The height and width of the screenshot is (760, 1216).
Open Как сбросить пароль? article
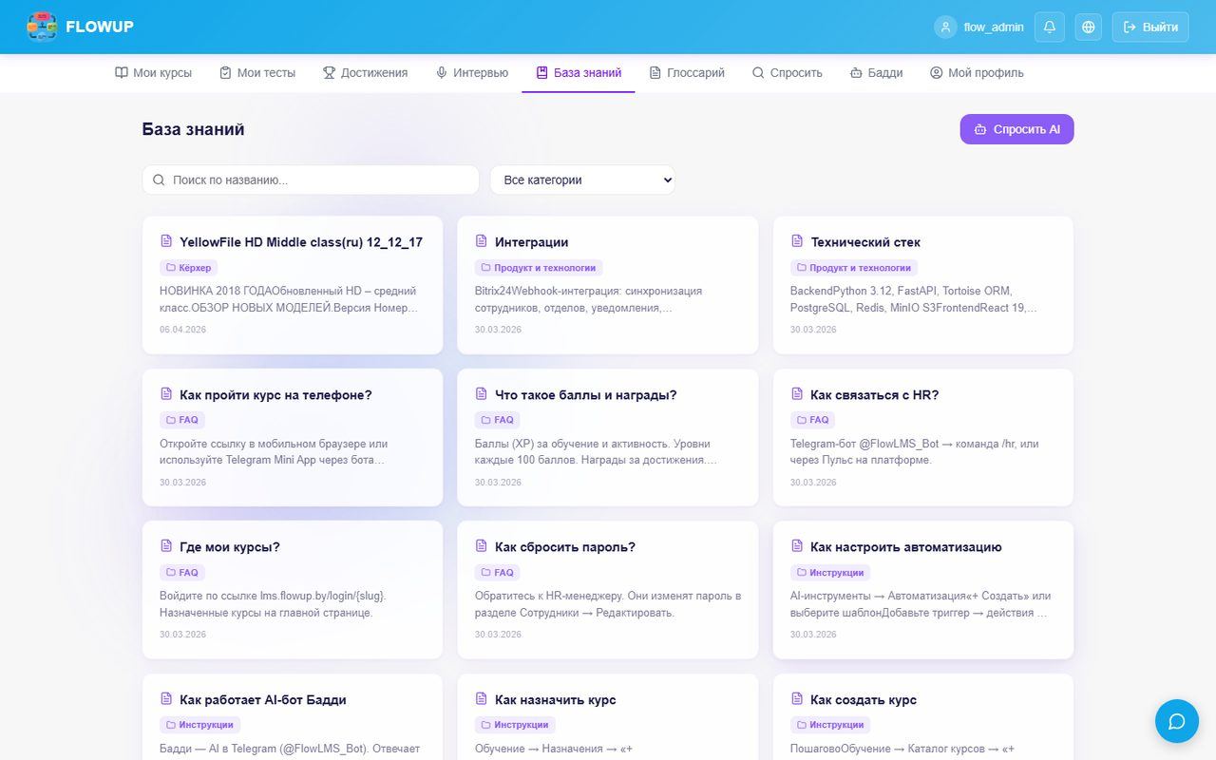point(565,547)
